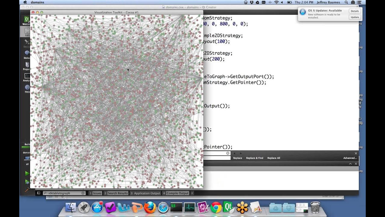Close the find and replace bar
This screenshot has width=385, height=217.
point(356,153)
